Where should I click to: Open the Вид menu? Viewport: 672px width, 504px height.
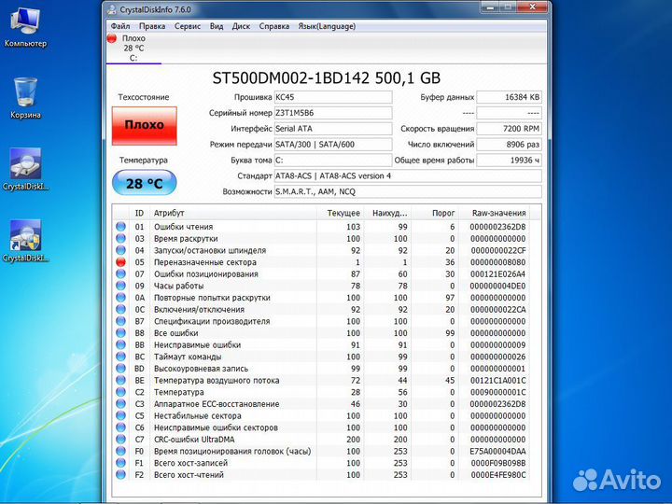[x=217, y=26]
